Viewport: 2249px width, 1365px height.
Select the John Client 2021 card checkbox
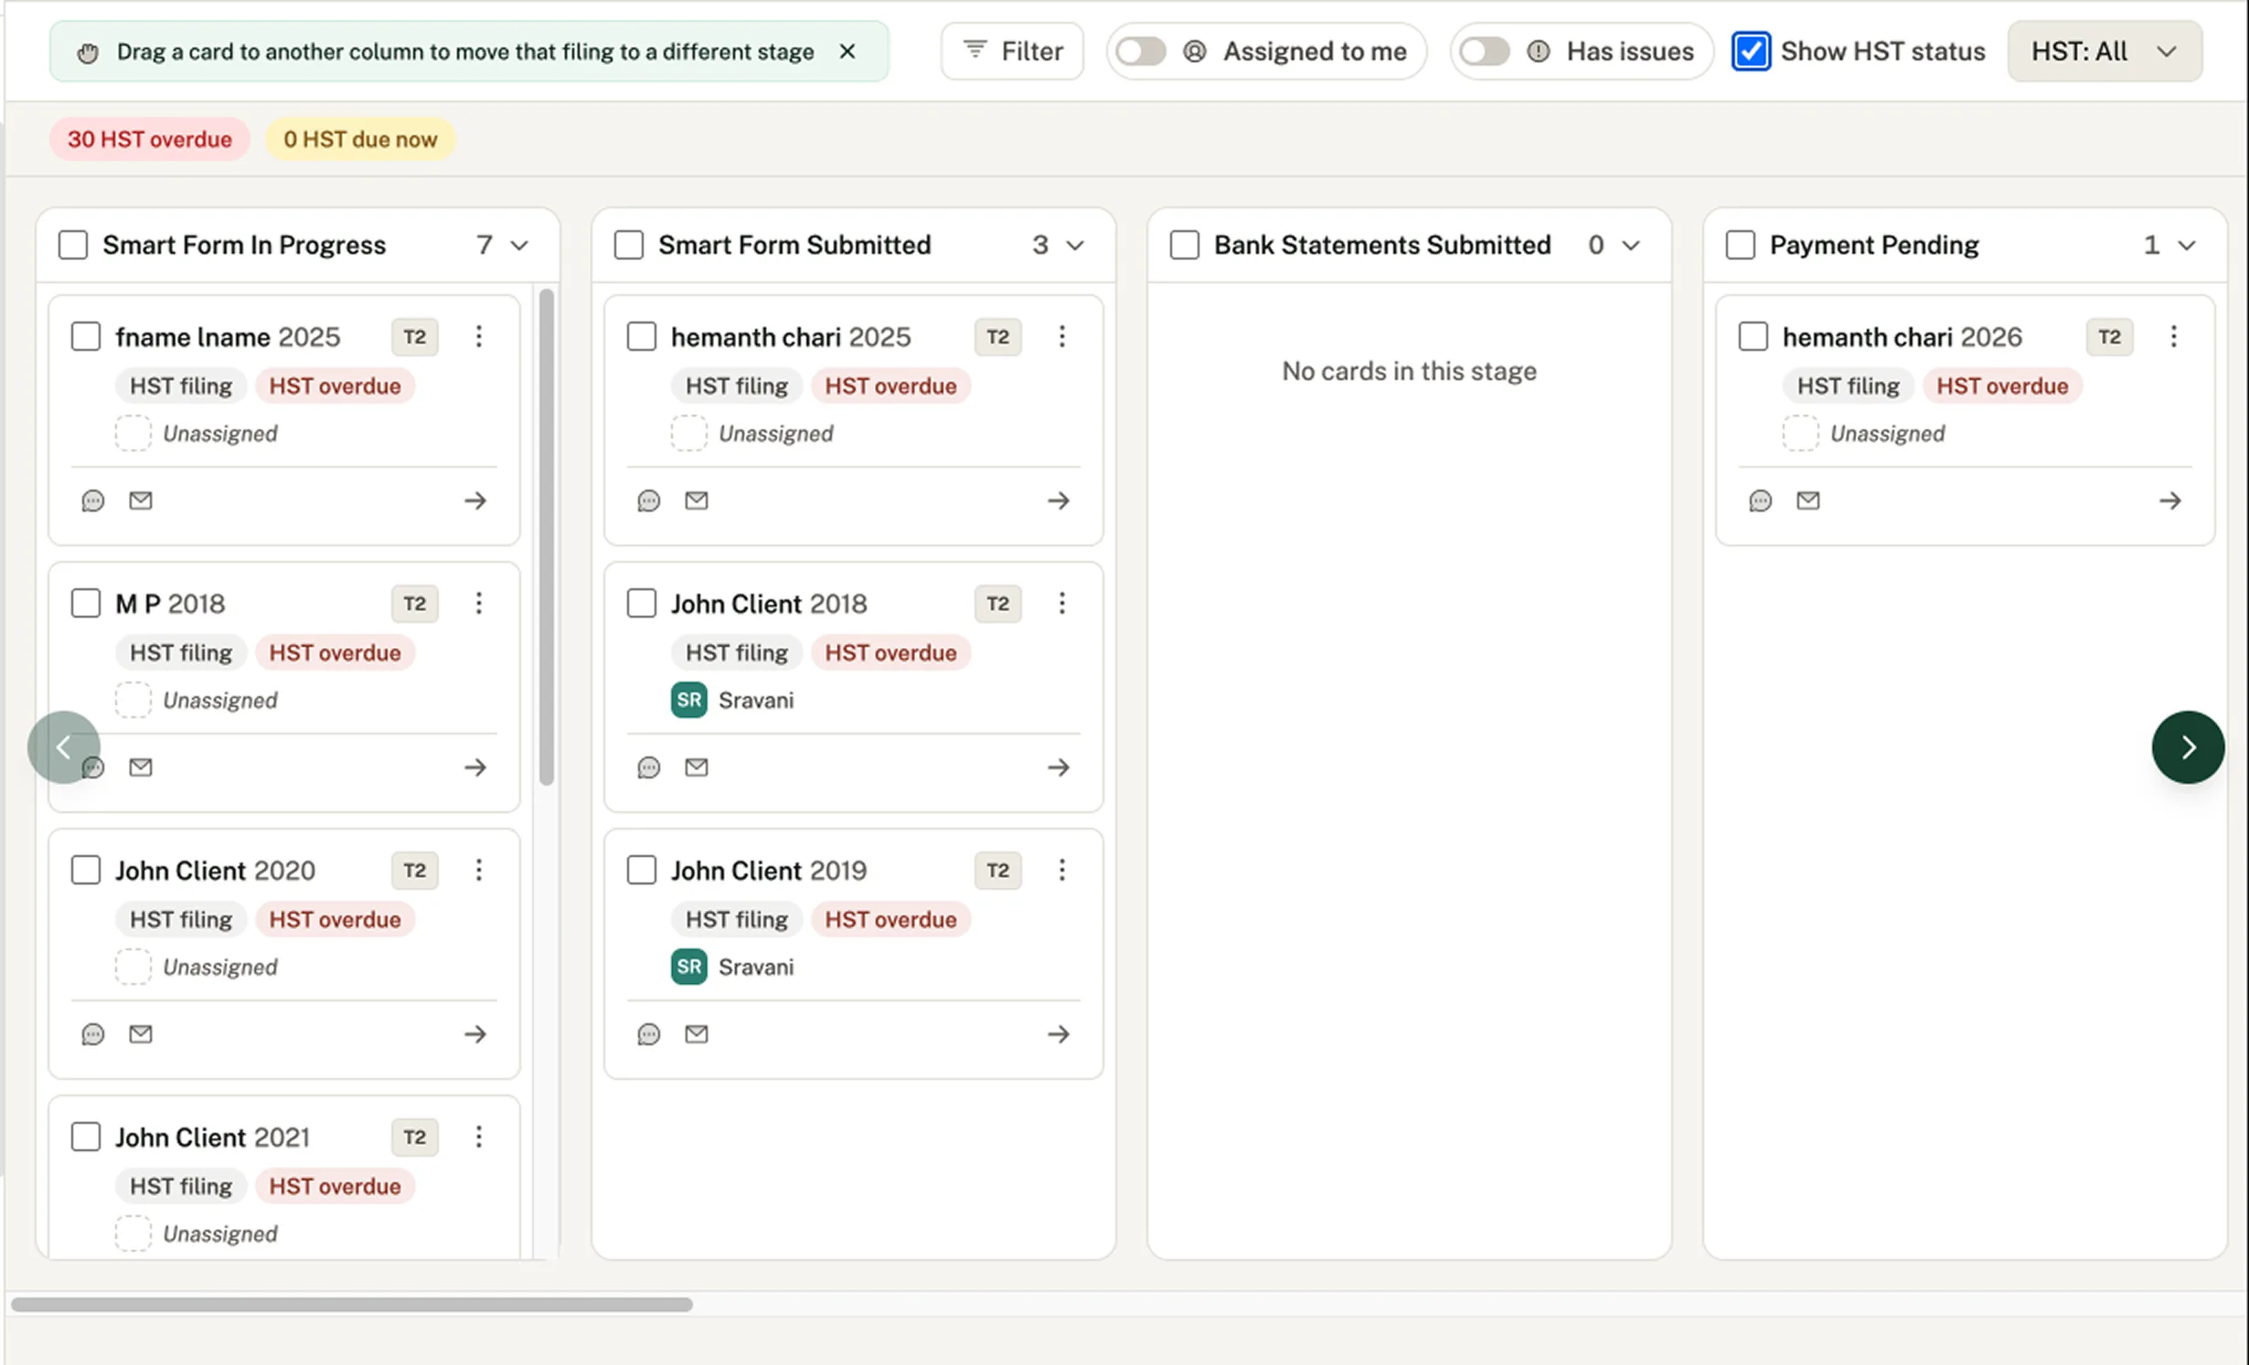coord(86,1137)
